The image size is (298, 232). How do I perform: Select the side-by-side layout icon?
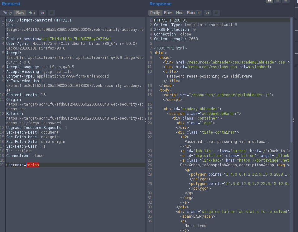click(270, 1)
